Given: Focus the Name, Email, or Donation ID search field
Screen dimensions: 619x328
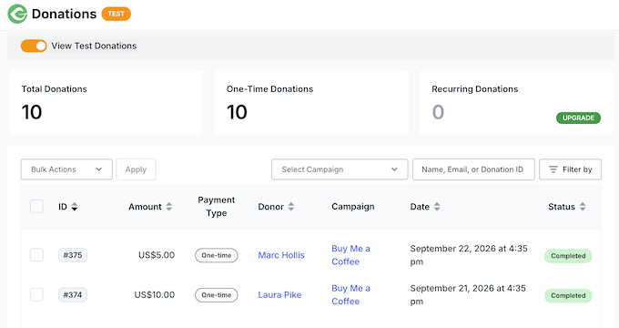Looking at the screenshot, I should tap(473, 169).
